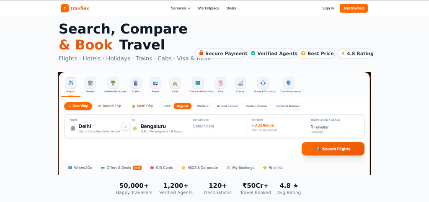Viewport: 429px width, 202px height.
Task: Choose Round Trip option
Action: [x=110, y=106]
